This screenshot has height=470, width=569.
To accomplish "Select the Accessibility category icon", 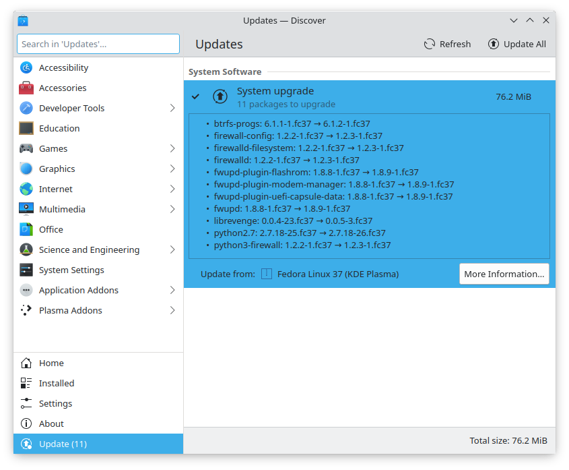I will [x=26, y=67].
